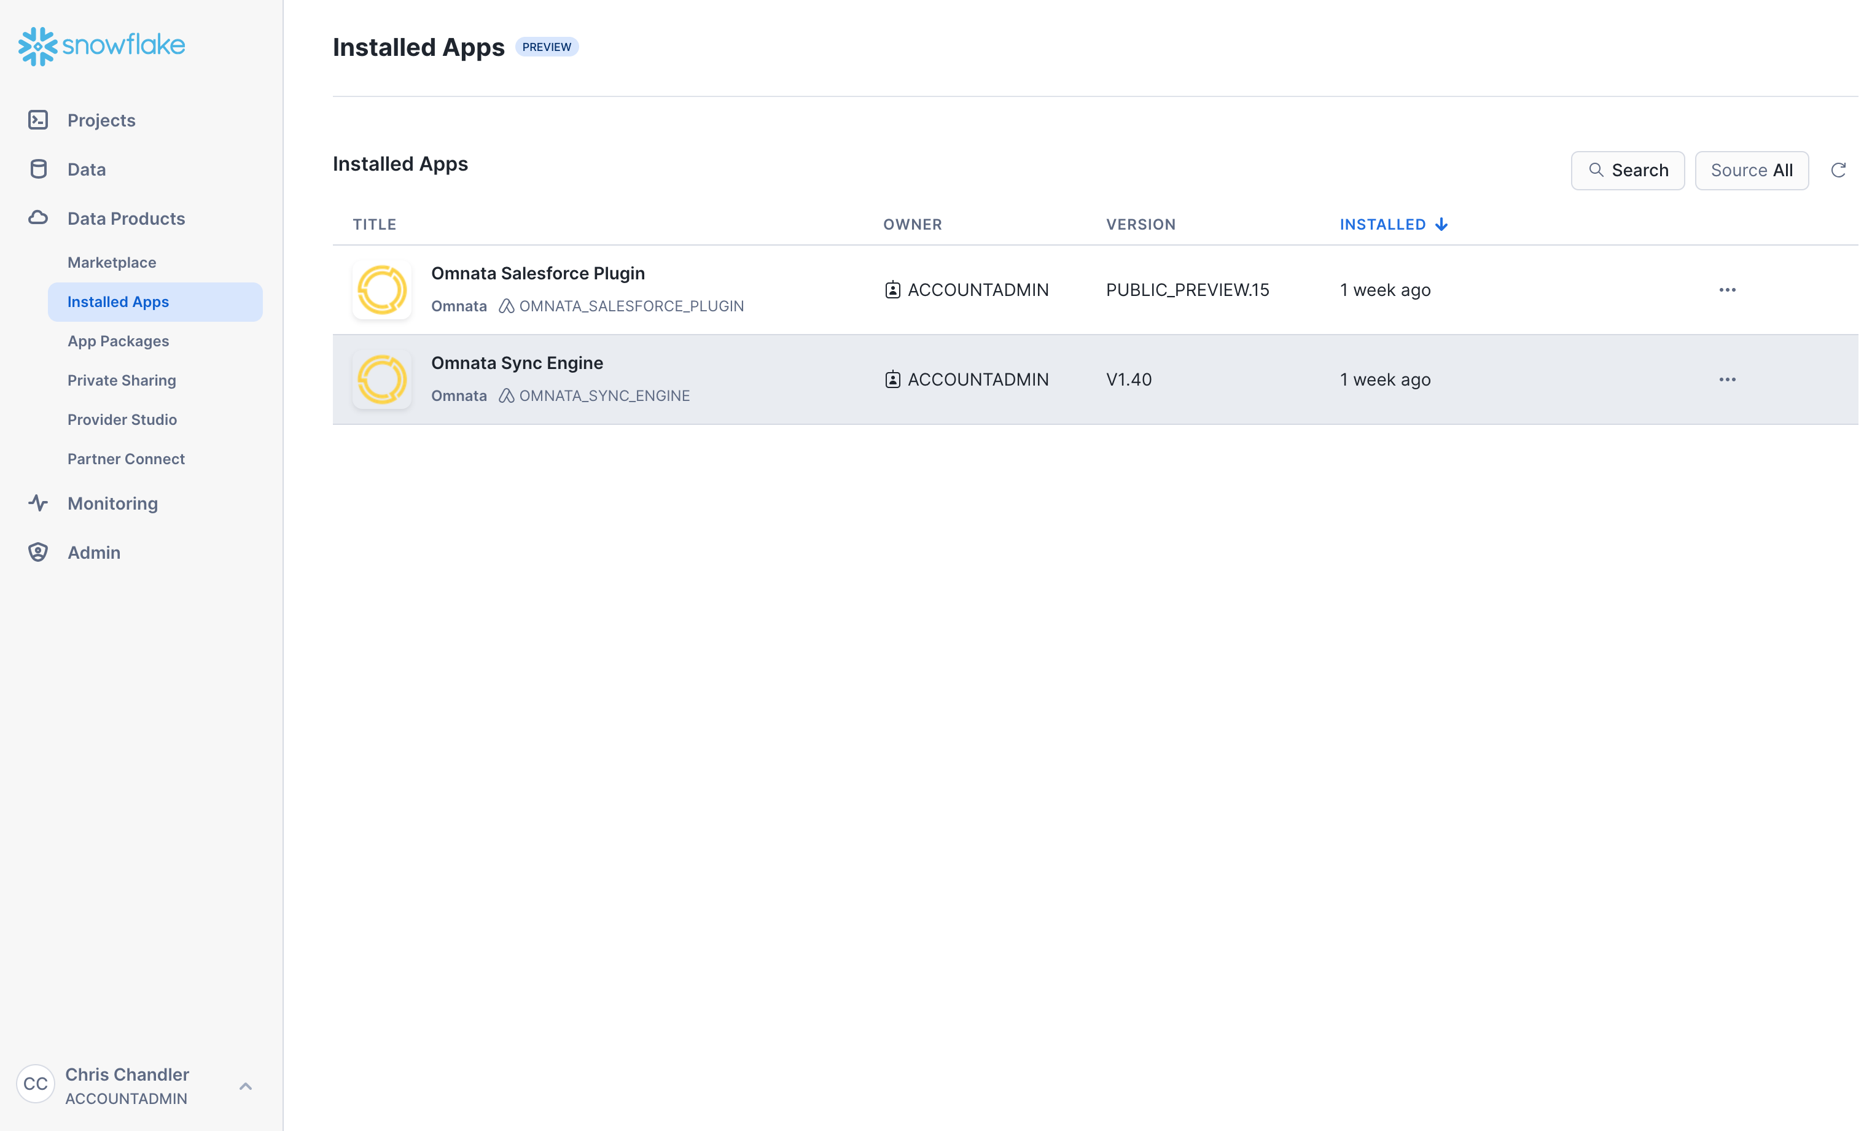Click the Omnata Sync Engine app logo

click(381, 380)
